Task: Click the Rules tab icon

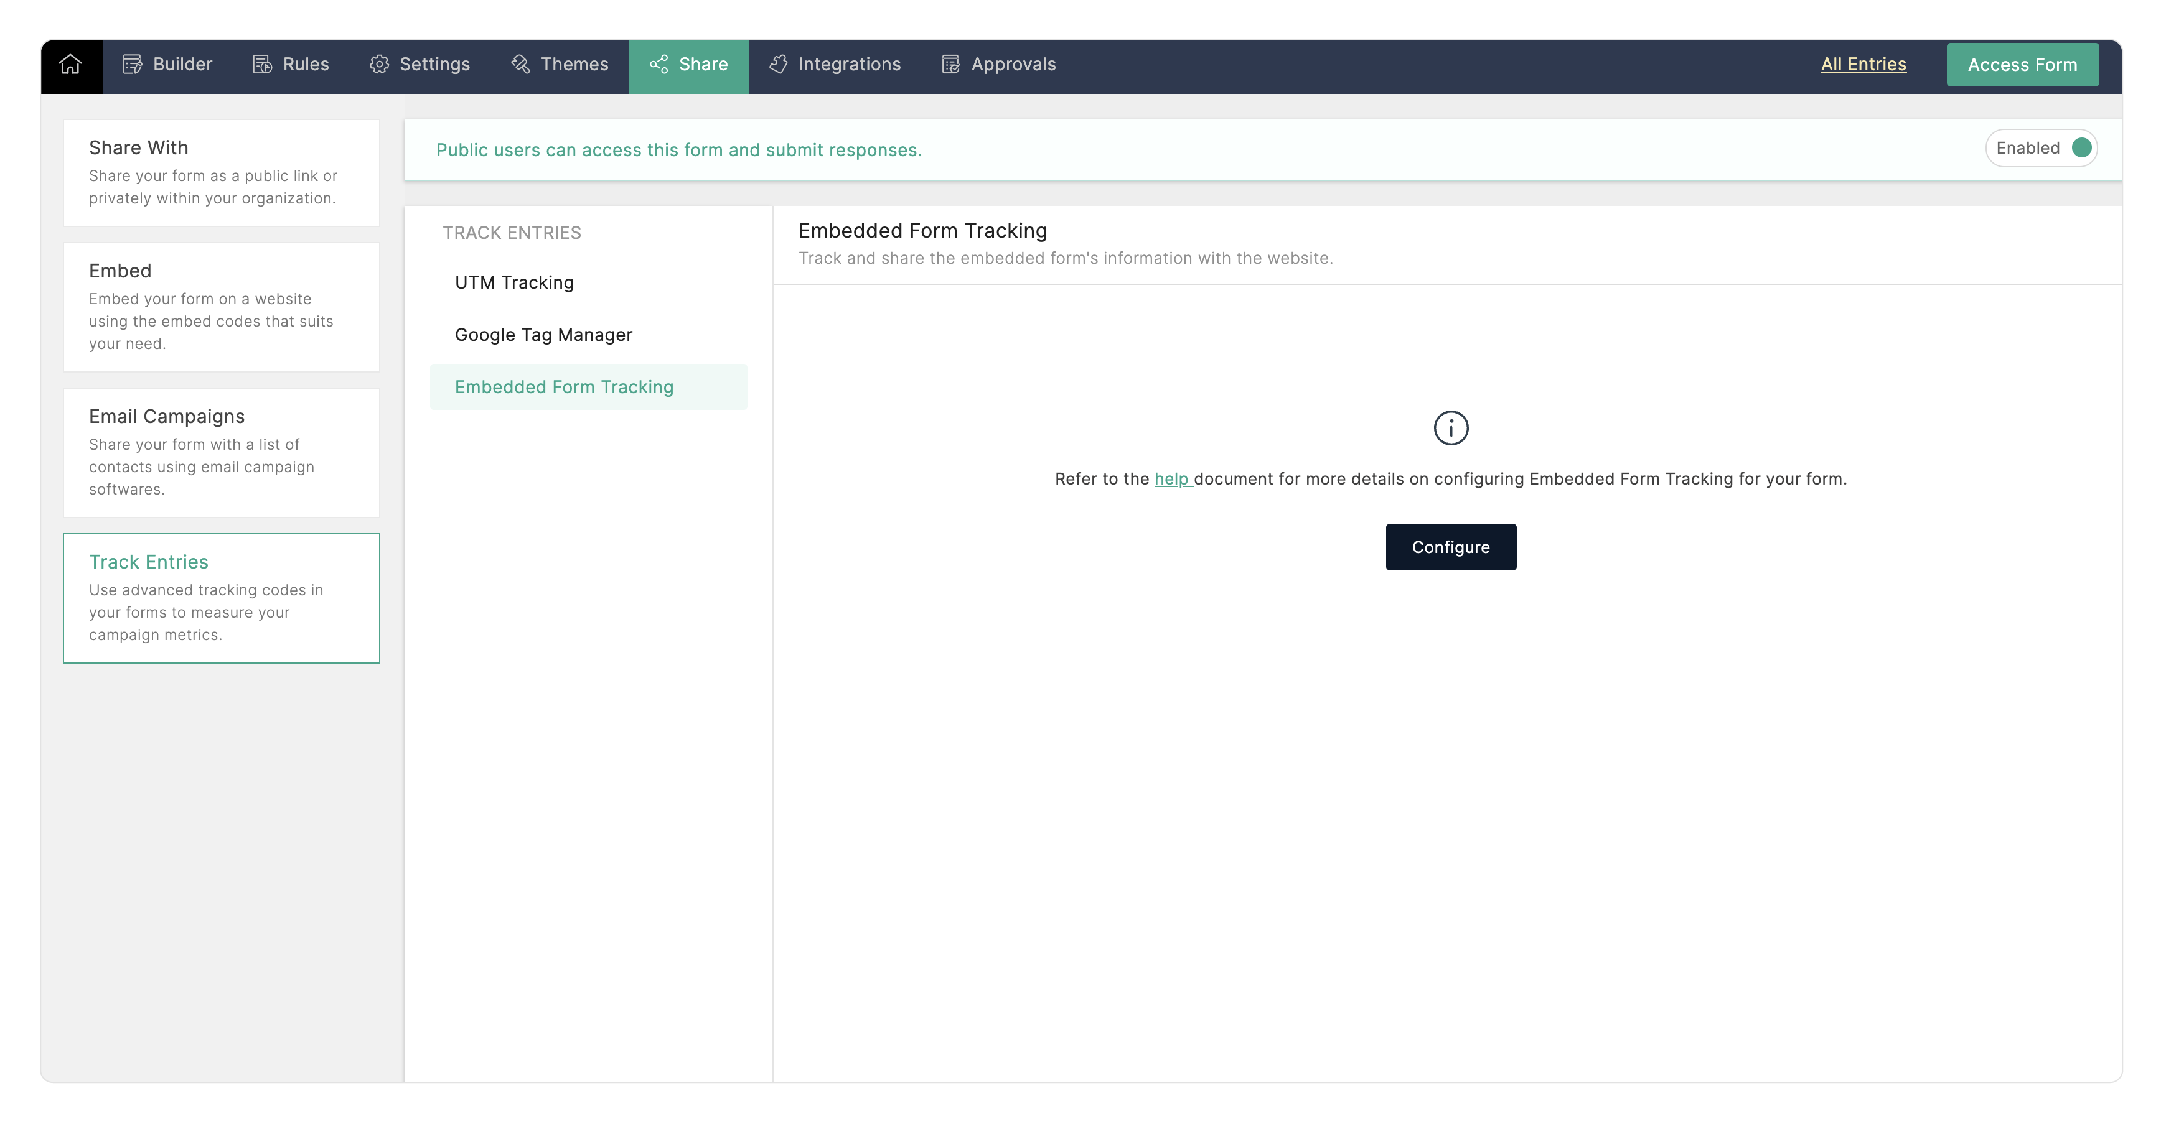Action: point(262,65)
